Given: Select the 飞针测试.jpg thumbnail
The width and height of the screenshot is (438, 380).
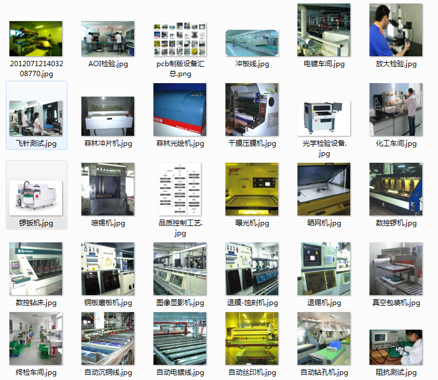Looking at the screenshot, I should pos(36,118).
